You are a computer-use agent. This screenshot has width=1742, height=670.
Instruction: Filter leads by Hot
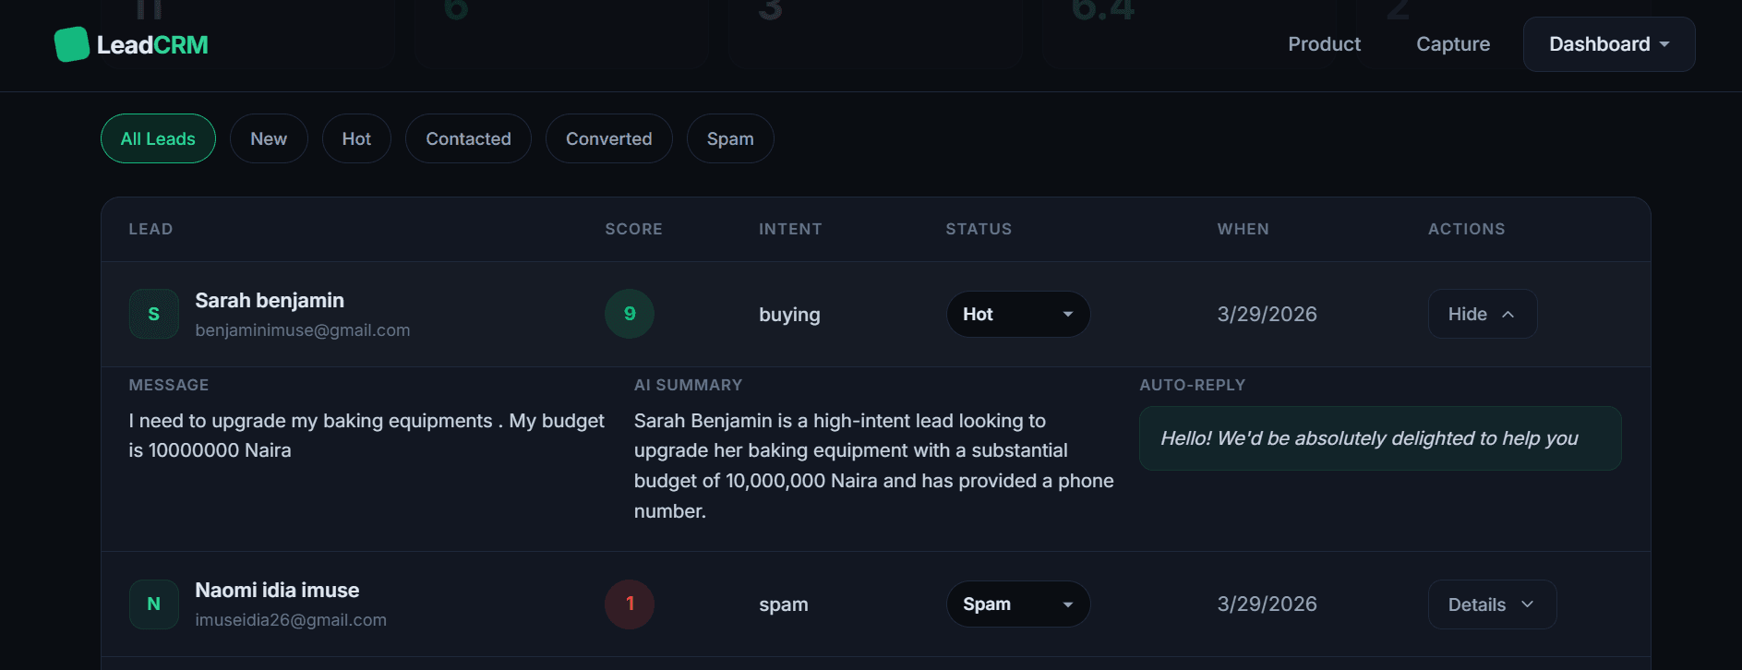point(356,138)
